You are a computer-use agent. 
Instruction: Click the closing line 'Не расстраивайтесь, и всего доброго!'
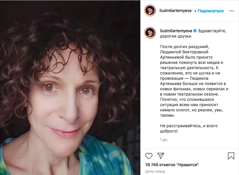(x=189, y=128)
